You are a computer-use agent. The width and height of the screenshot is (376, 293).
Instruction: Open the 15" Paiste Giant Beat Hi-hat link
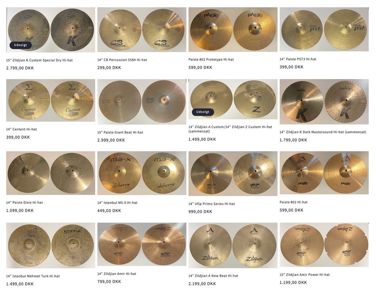click(x=120, y=132)
